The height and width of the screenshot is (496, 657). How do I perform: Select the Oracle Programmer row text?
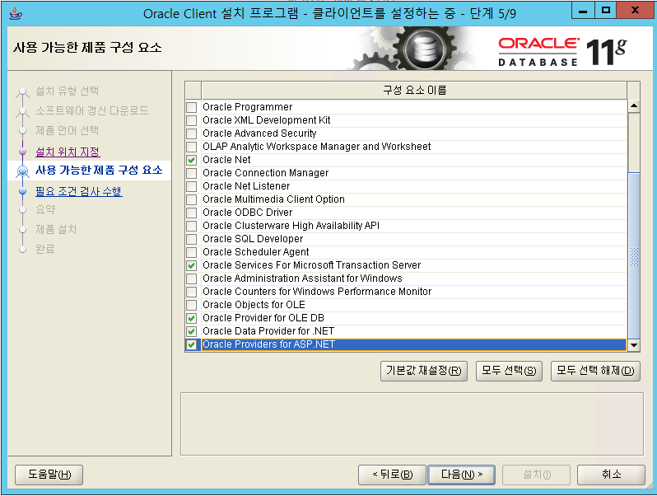[248, 107]
